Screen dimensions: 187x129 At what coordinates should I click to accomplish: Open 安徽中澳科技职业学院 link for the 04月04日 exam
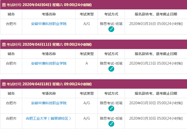[x=49, y=24]
